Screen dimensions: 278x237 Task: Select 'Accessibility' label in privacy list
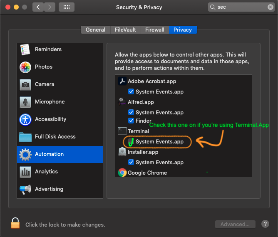tap(50, 119)
